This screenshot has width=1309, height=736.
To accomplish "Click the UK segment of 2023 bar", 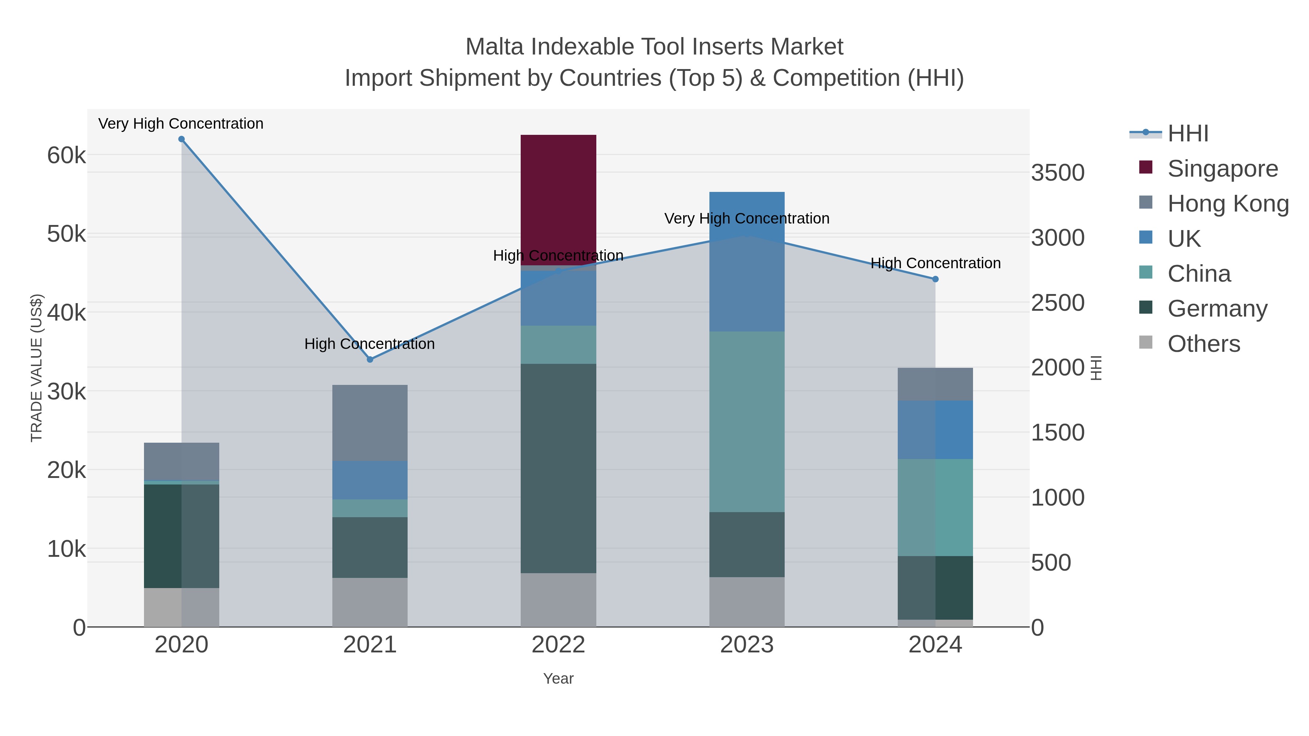I will tap(747, 262).
